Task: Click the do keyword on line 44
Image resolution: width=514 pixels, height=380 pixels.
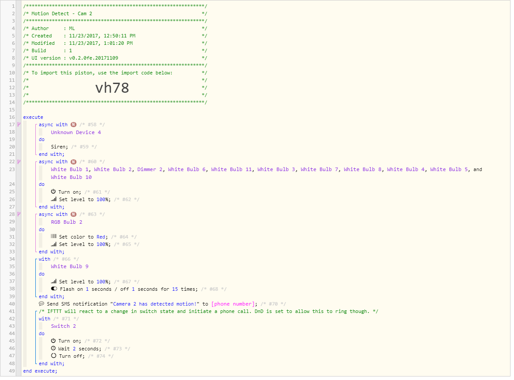Action: click(x=41, y=333)
